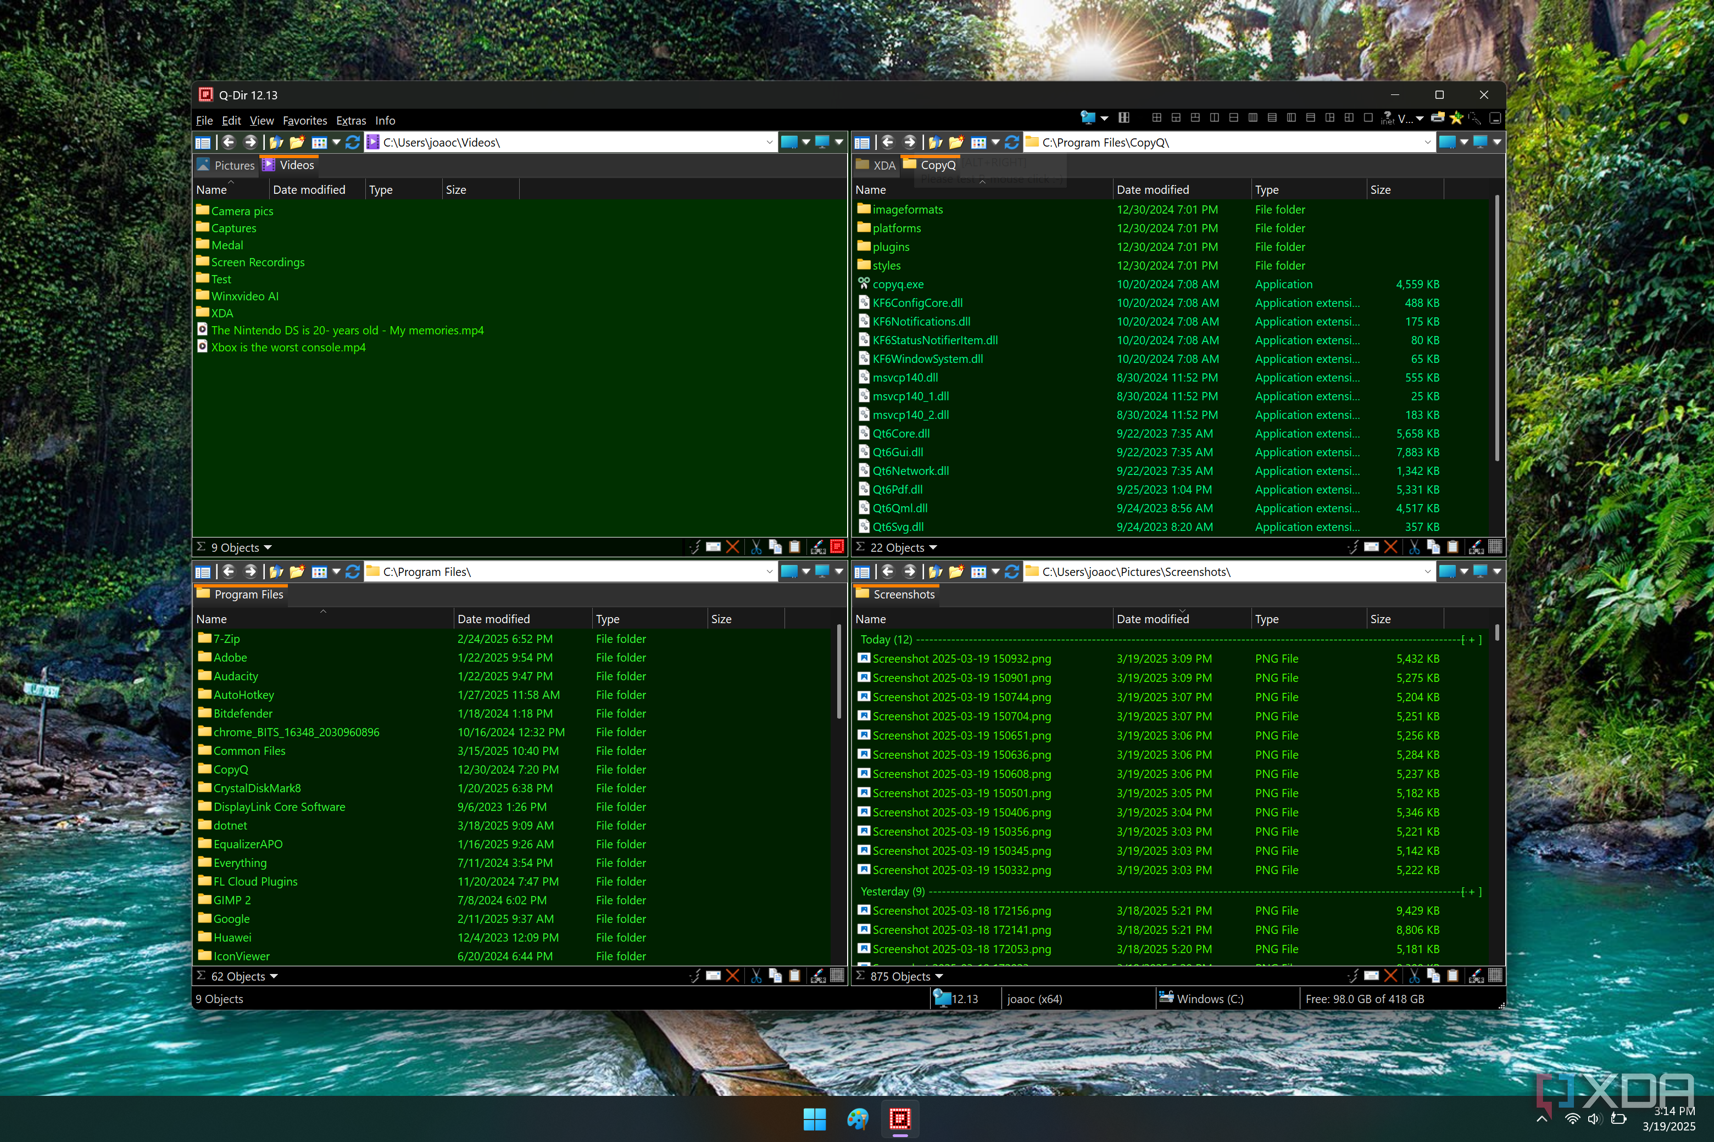Image resolution: width=1714 pixels, height=1142 pixels.
Task: Click view mode icon in Screenshots pane toolbar
Action: [979, 572]
